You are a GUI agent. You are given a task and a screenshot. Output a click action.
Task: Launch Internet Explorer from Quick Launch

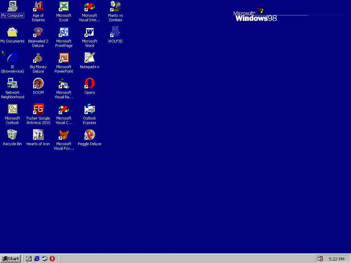tap(37, 259)
